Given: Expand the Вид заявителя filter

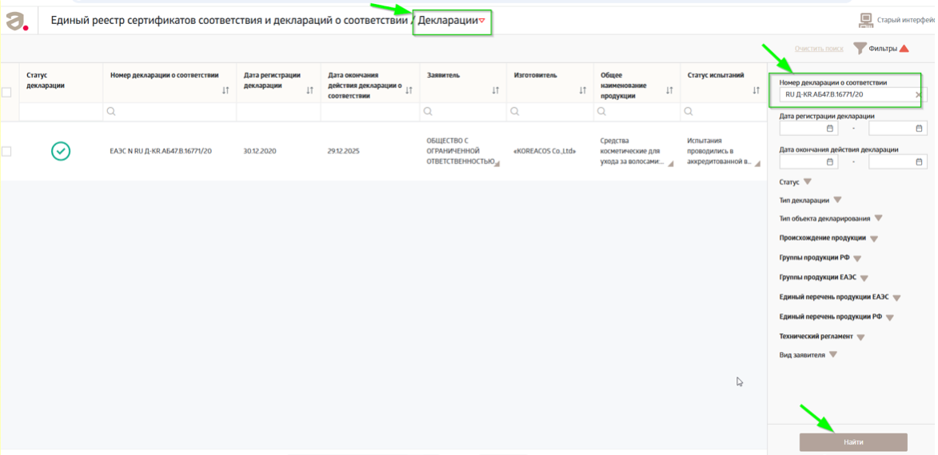Looking at the screenshot, I should click(832, 355).
